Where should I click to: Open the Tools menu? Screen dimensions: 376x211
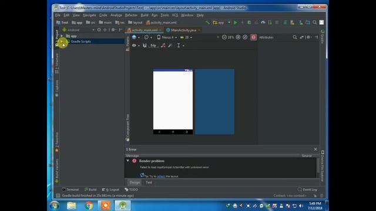[x=164, y=15]
